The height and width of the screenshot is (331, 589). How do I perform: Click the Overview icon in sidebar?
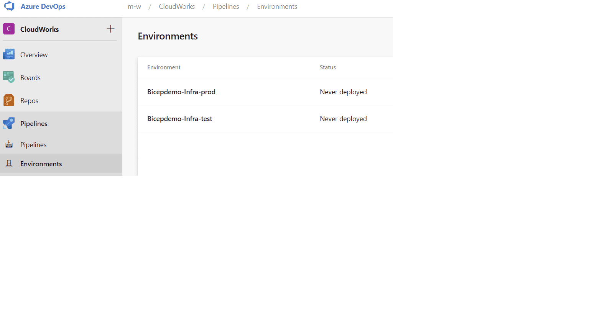pos(9,54)
